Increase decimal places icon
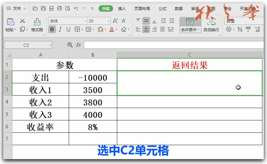 coord(257,29)
